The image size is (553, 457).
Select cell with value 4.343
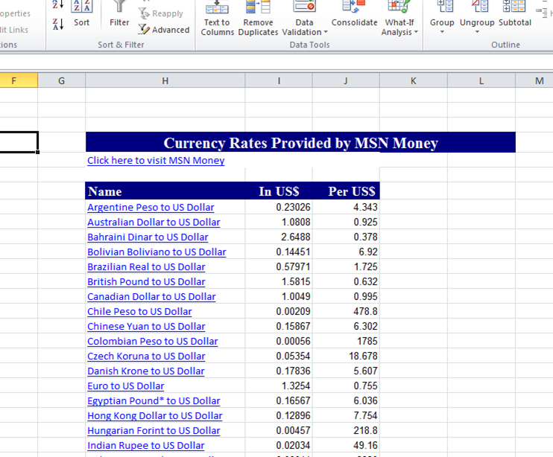click(x=346, y=207)
